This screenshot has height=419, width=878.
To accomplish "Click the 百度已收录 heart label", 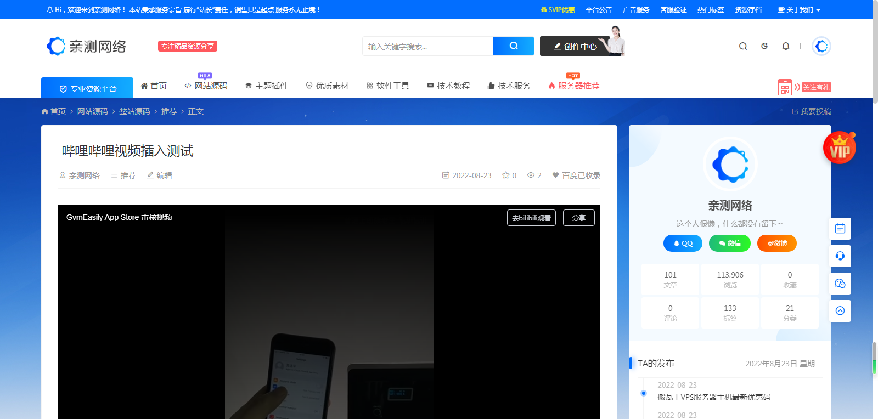I will (x=576, y=175).
